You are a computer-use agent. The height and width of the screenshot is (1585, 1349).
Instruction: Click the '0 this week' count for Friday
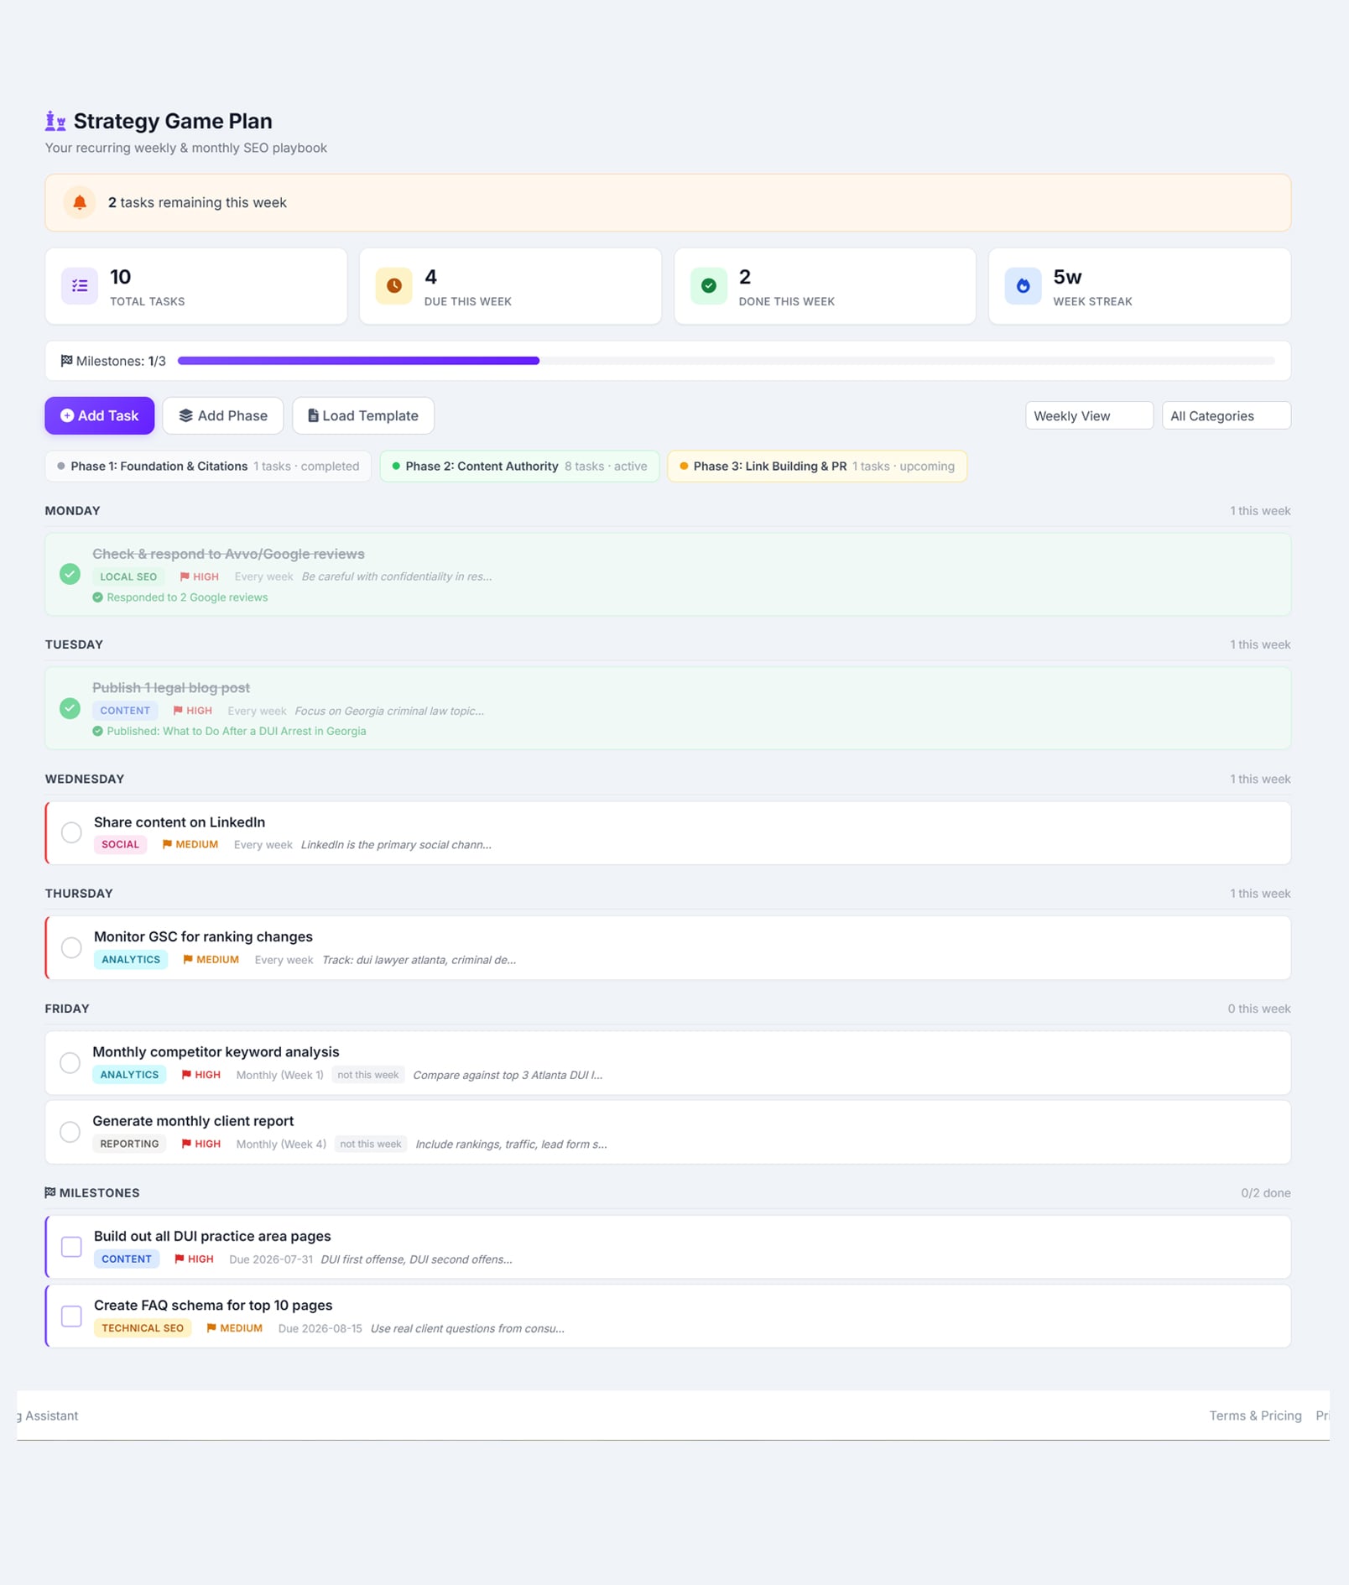[x=1259, y=1009]
